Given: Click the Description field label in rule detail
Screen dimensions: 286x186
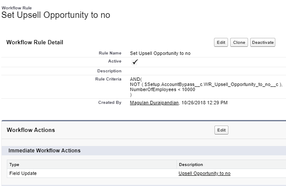Looking at the screenshot, I should tap(109, 71).
